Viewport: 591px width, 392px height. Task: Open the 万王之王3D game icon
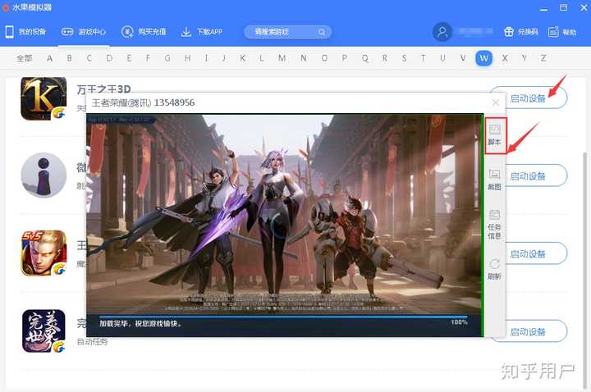pyautogui.click(x=44, y=98)
